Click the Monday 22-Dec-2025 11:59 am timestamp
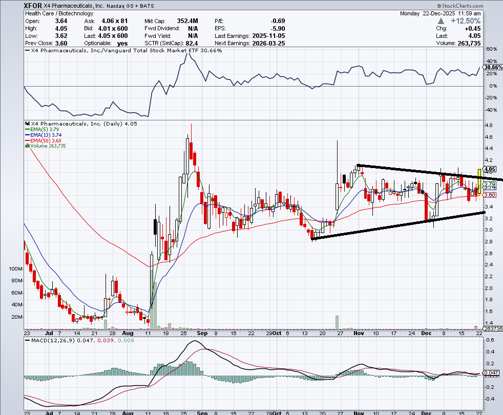 pos(440,13)
